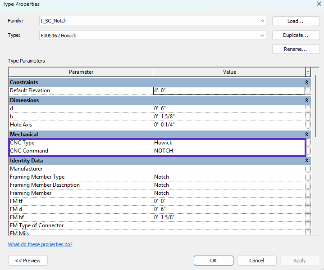Open 'What do these properties do?' link
The width and height of the screenshot is (324, 270).
click(x=40, y=244)
